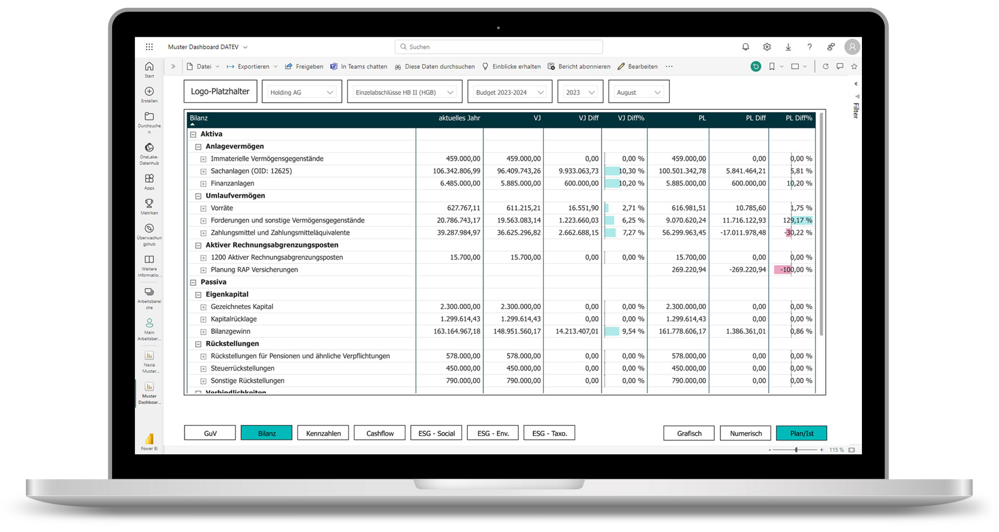The height and width of the screenshot is (532, 999).
Task: Open Power BI settings via the gear icon
Action: (767, 47)
